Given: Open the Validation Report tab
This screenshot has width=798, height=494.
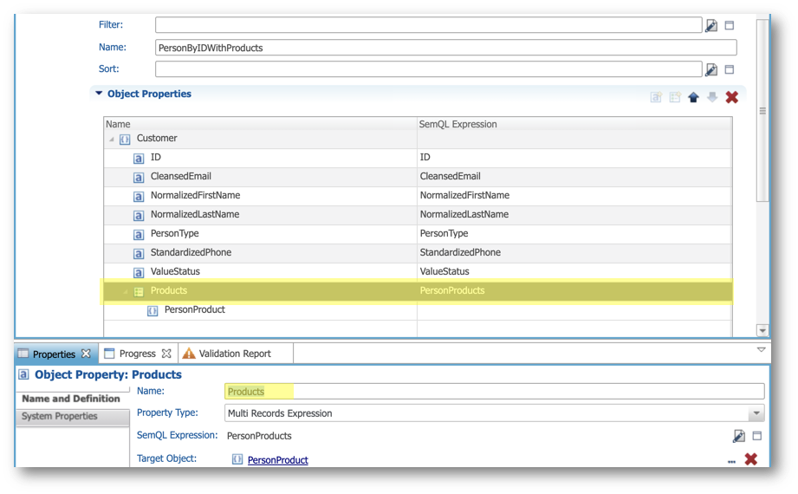Looking at the screenshot, I should tap(235, 354).
